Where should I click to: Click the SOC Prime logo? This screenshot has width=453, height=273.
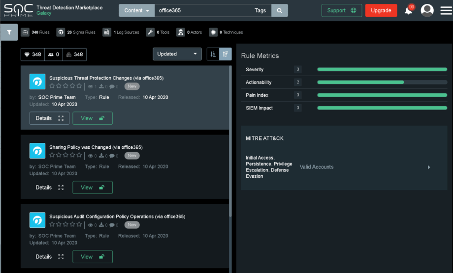pos(19,10)
